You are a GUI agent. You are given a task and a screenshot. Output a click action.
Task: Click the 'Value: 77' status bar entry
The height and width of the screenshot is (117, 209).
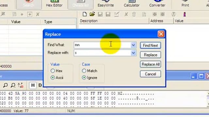21,111
